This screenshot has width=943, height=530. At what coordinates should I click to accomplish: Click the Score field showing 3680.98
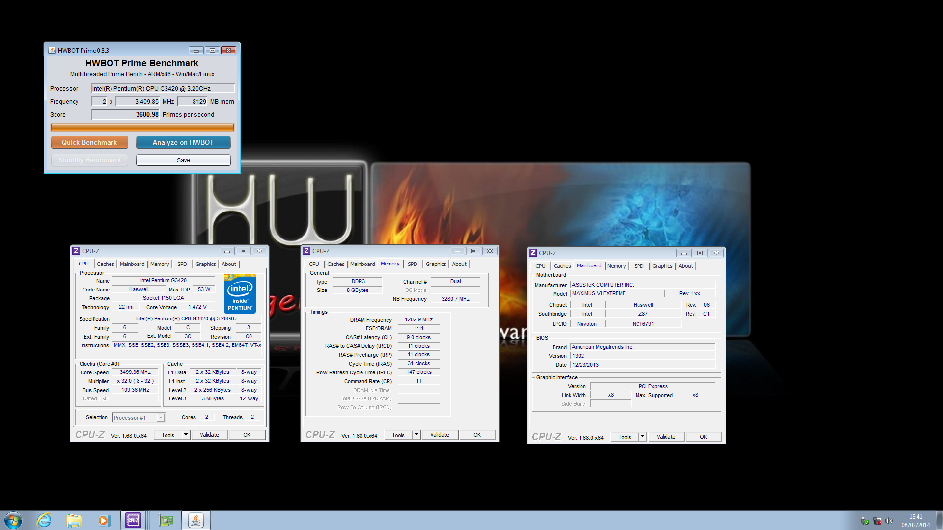pos(126,114)
